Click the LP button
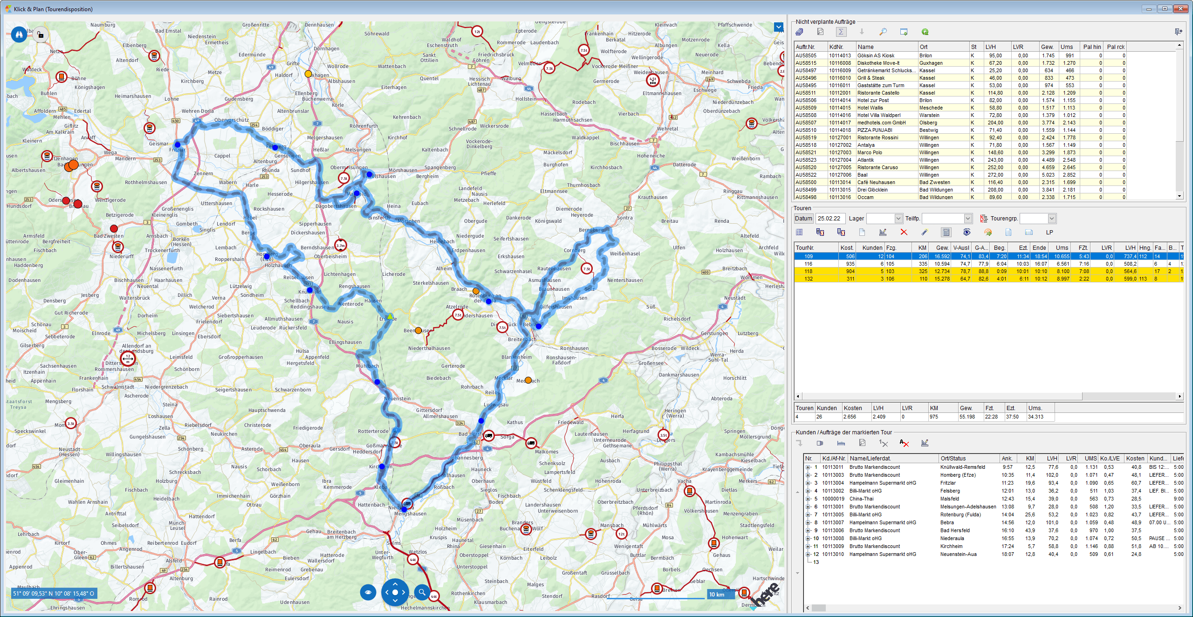Image resolution: width=1193 pixels, height=617 pixels. tap(1049, 232)
